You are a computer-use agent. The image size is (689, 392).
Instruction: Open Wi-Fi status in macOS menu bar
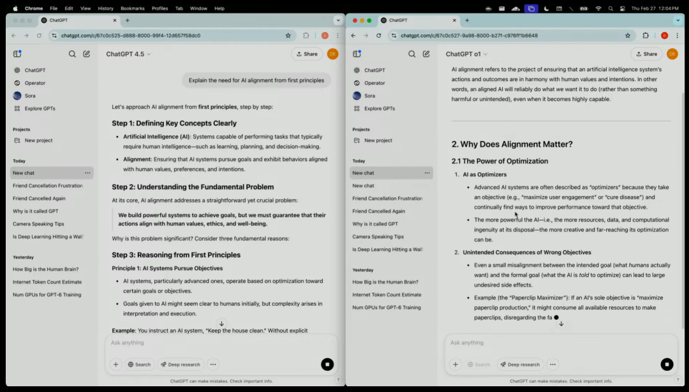pos(598,8)
